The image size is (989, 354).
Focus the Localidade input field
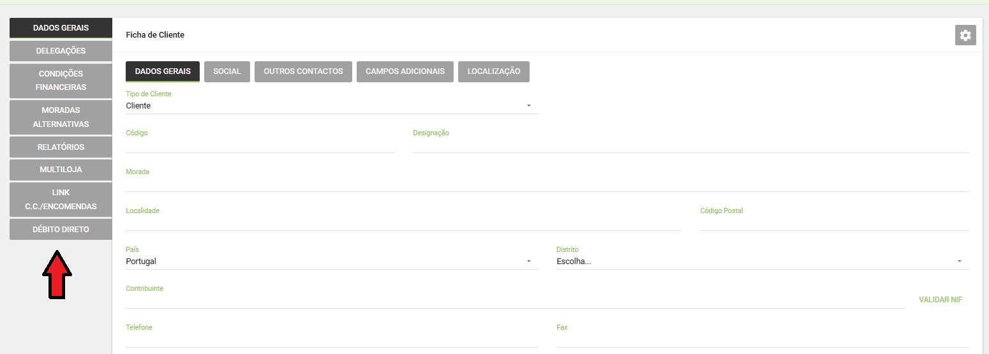pos(404,223)
